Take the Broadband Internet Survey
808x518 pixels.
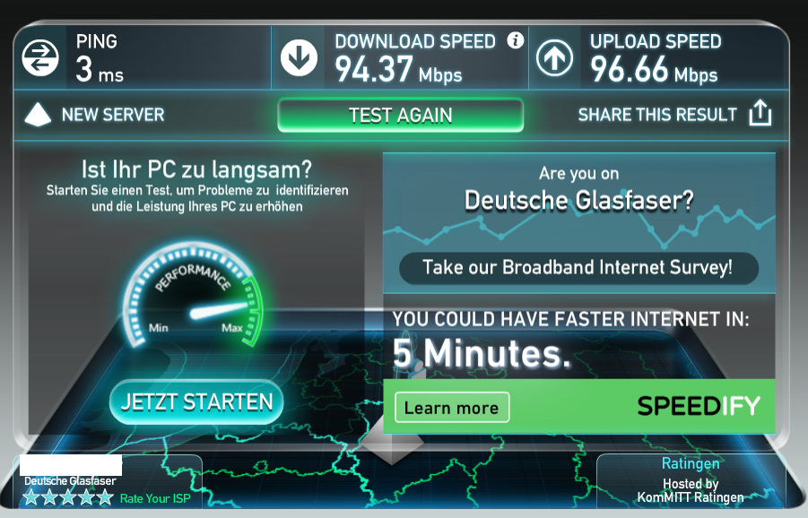pyautogui.click(x=578, y=268)
